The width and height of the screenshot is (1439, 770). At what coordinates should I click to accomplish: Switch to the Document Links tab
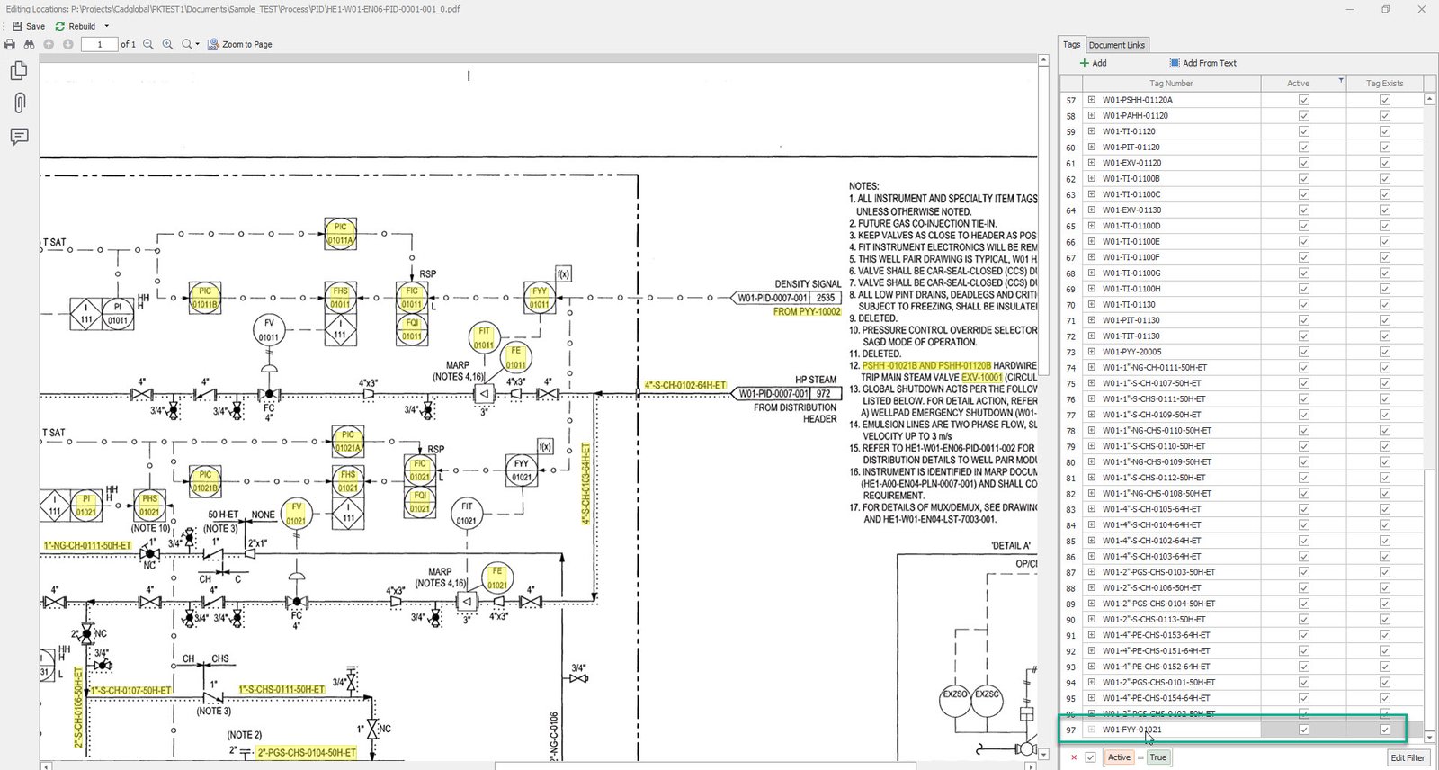pos(1116,45)
